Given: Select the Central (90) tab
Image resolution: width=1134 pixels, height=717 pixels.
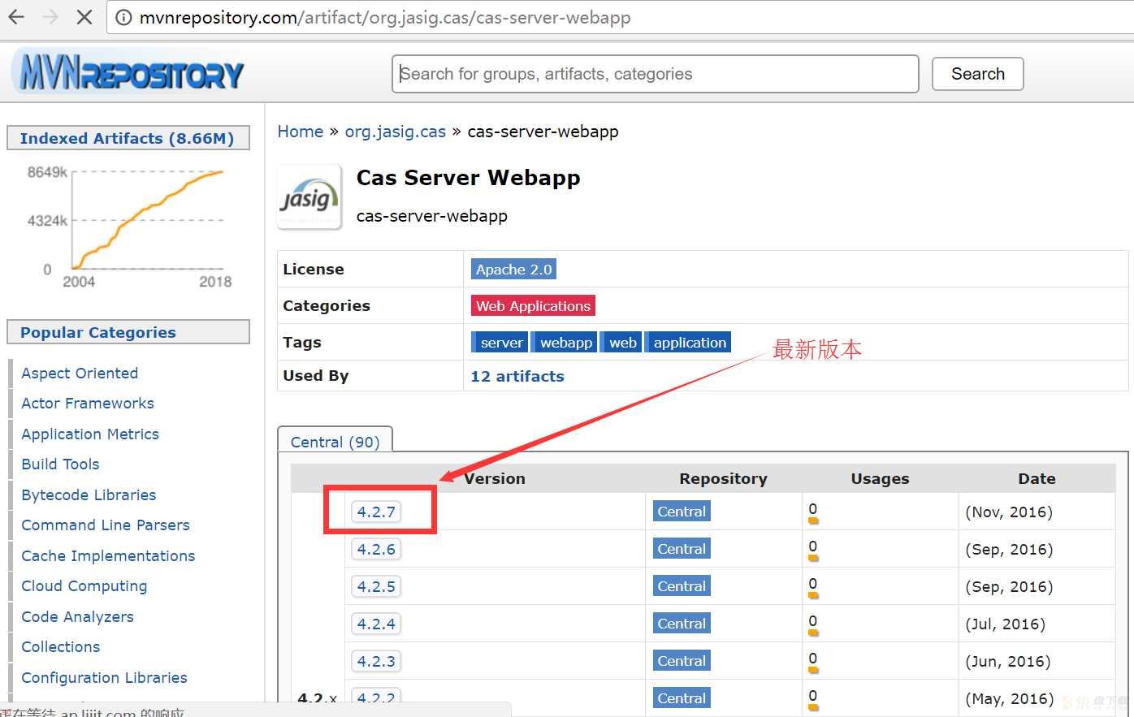Looking at the screenshot, I should pos(335,441).
